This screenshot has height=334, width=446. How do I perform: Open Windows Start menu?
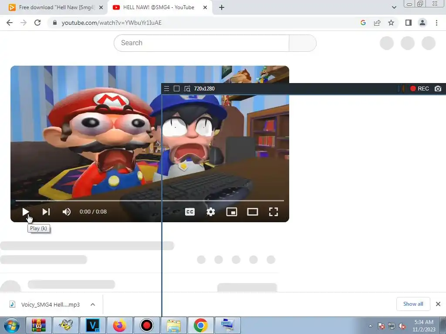[x=12, y=325]
